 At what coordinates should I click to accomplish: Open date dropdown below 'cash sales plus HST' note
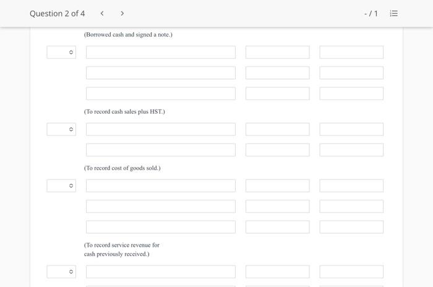pyautogui.click(x=61, y=129)
